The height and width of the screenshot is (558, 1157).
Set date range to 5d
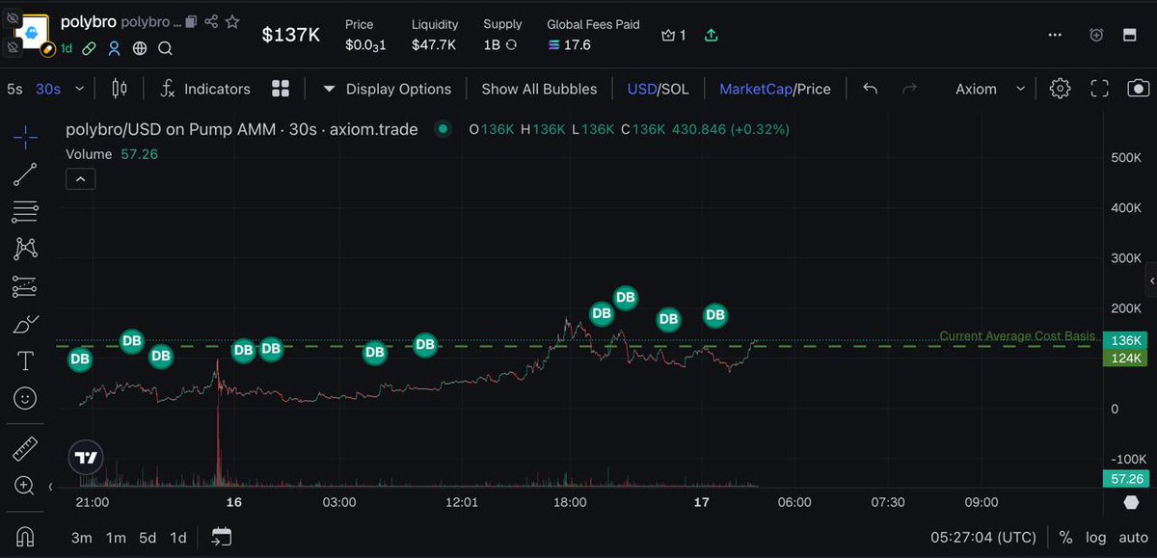pos(148,537)
